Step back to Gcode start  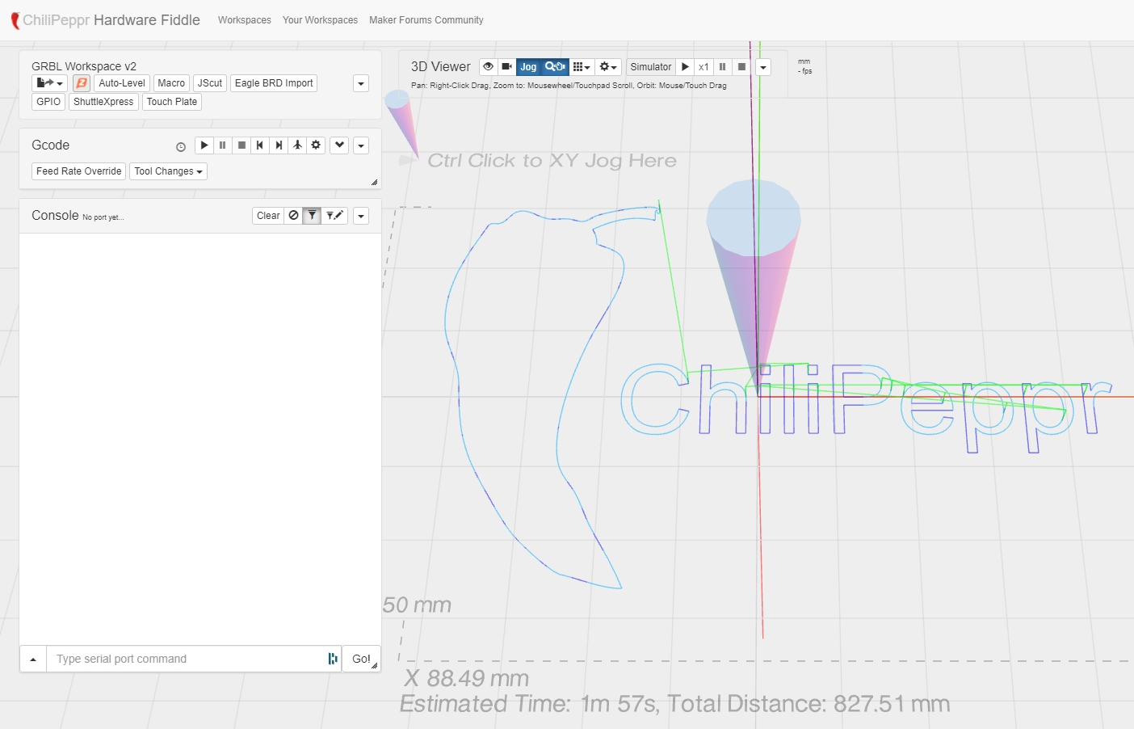(260, 145)
